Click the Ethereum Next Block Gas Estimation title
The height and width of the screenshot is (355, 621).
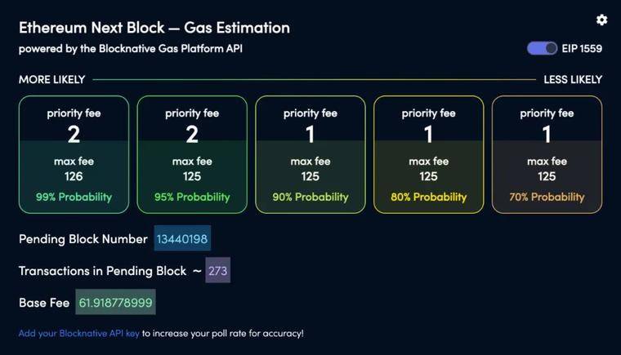coord(154,28)
